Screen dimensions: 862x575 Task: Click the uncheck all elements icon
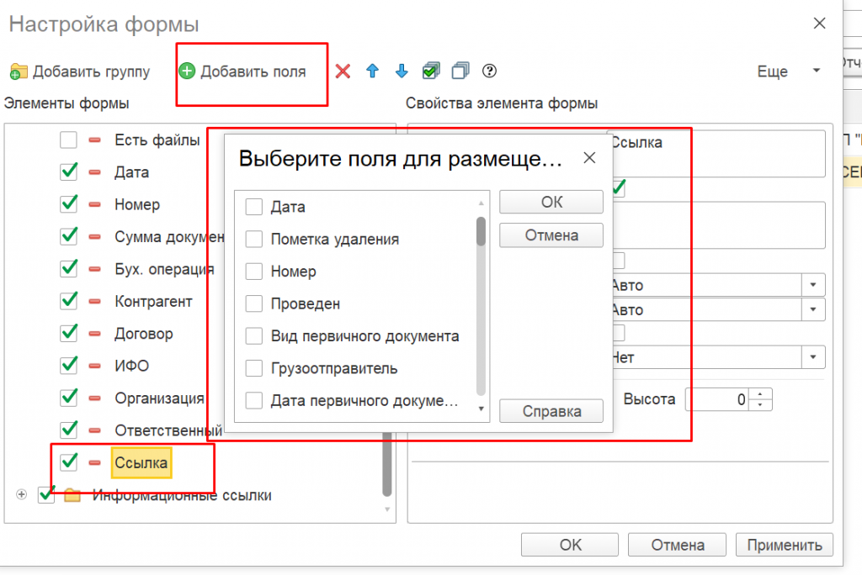tap(460, 71)
